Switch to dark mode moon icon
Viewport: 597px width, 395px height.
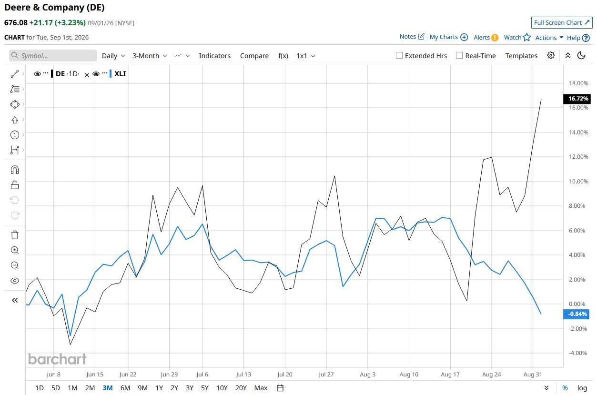pyautogui.click(x=581, y=55)
